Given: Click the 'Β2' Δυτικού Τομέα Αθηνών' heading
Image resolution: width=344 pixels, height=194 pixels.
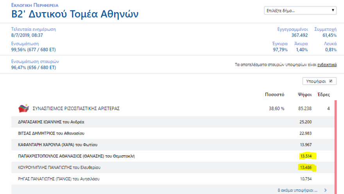Looking at the screenshot, I should click(x=75, y=14).
